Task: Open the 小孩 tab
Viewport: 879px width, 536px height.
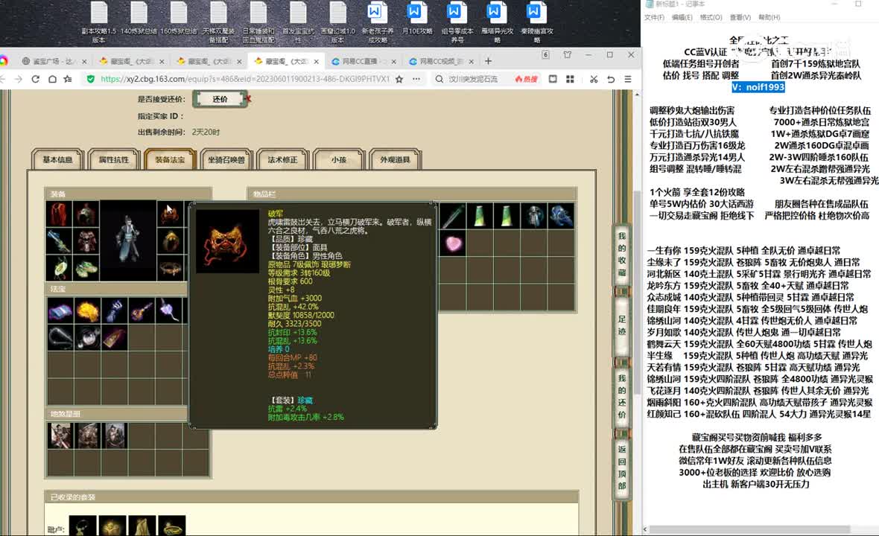Action: point(339,159)
